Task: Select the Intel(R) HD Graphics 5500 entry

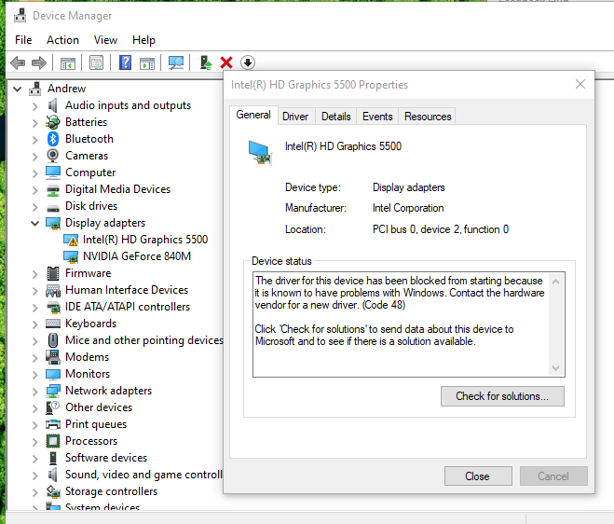Action: [145, 240]
